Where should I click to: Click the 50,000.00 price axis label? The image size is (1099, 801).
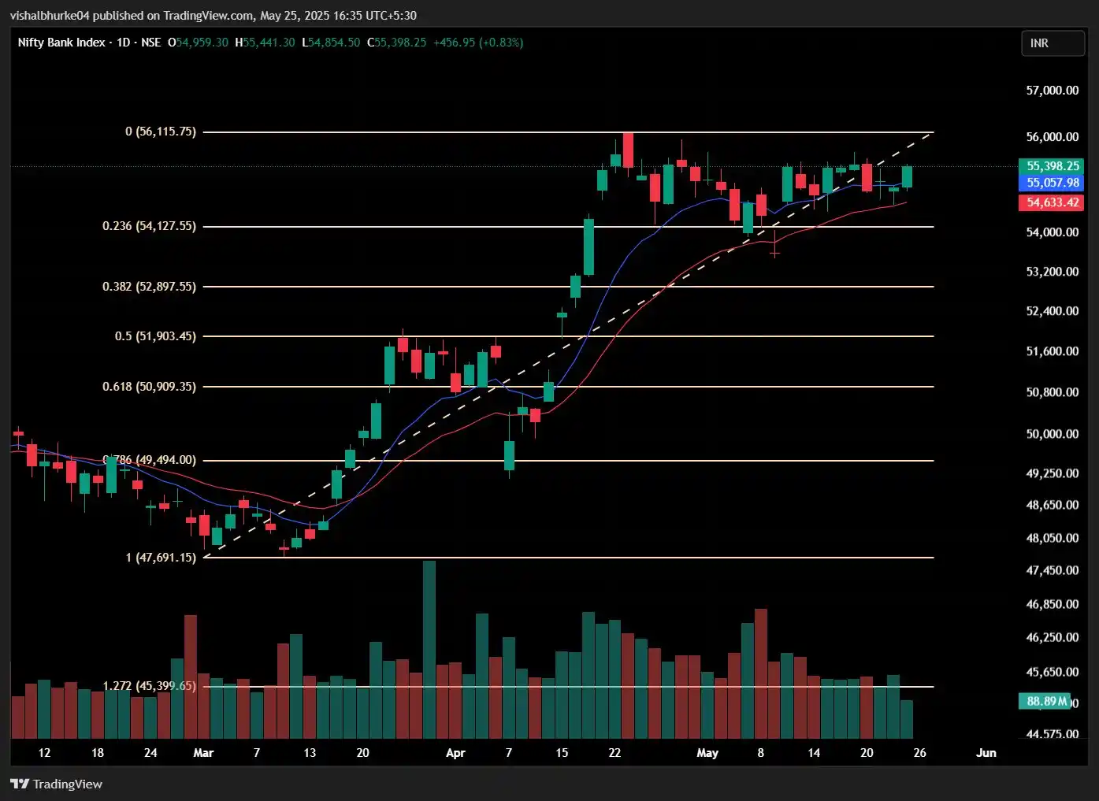1052,434
